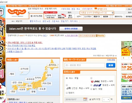Select the 렌트카 radio button
Viewport: 132px width, 103px height.
click(x=67, y=93)
